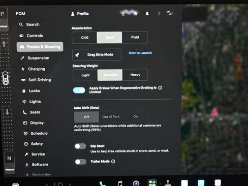Screen dimensions: 248x186
Task: Select Park (P) on drive selector strip
Action: [4, 18]
